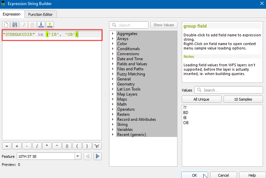The height and width of the screenshot is (178, 266).
Task: Insert the power ^ operator
Action: pyautogui.click(x=57, y=146)
